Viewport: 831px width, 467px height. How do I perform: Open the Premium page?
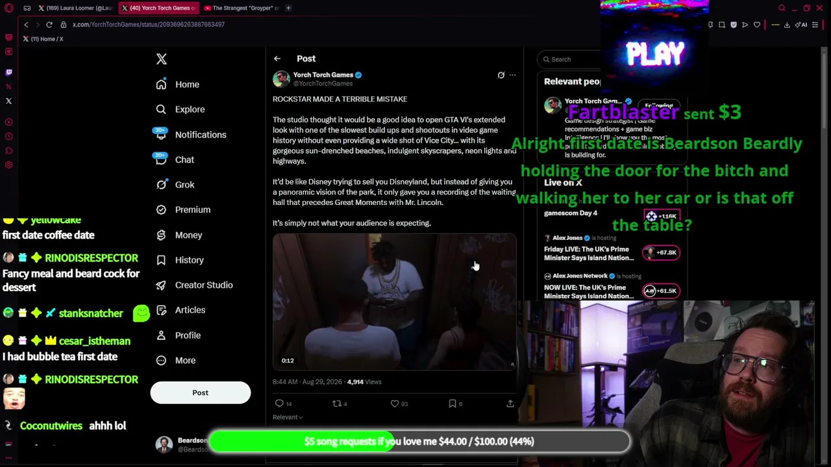[184, 210]
